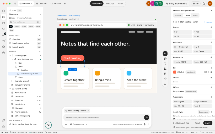Click the microphone voice input icon

click(x=144, y=124)
